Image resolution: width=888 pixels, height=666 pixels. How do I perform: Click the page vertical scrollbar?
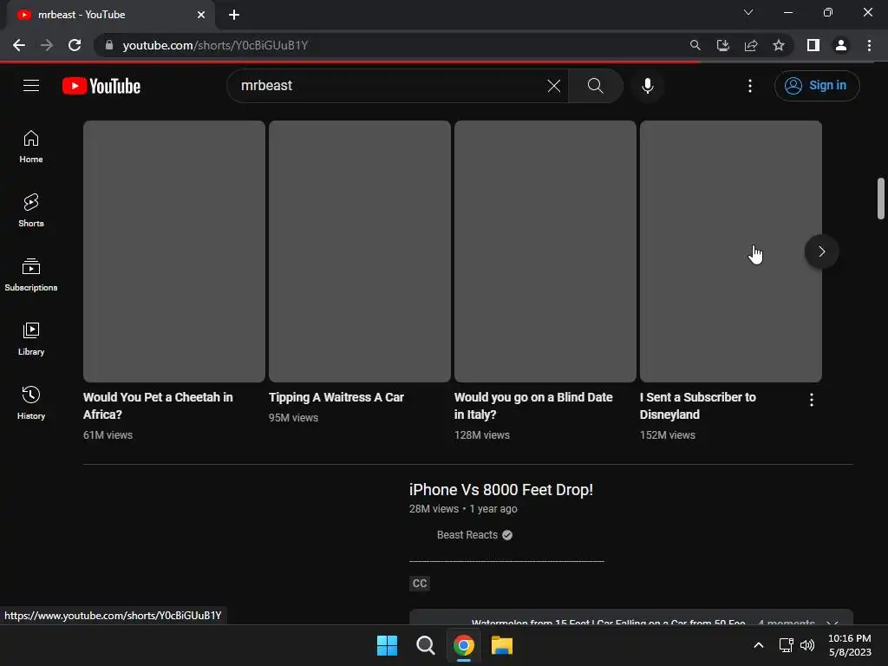(881, 199)
